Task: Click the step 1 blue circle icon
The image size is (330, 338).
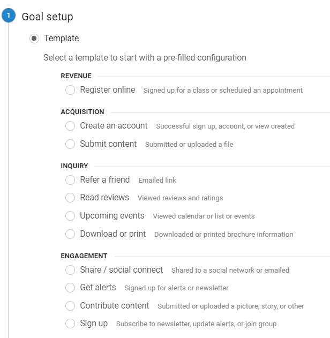Action: click(x=9, y=16)
